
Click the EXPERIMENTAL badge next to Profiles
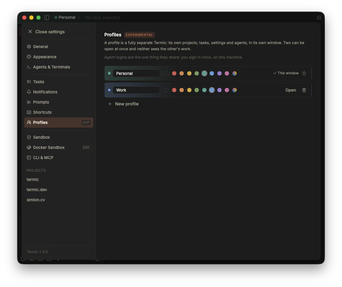tap(139, 35)
